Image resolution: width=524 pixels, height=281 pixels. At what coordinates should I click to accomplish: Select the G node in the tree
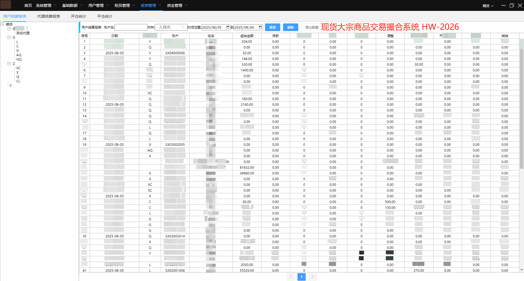(18, 50)
